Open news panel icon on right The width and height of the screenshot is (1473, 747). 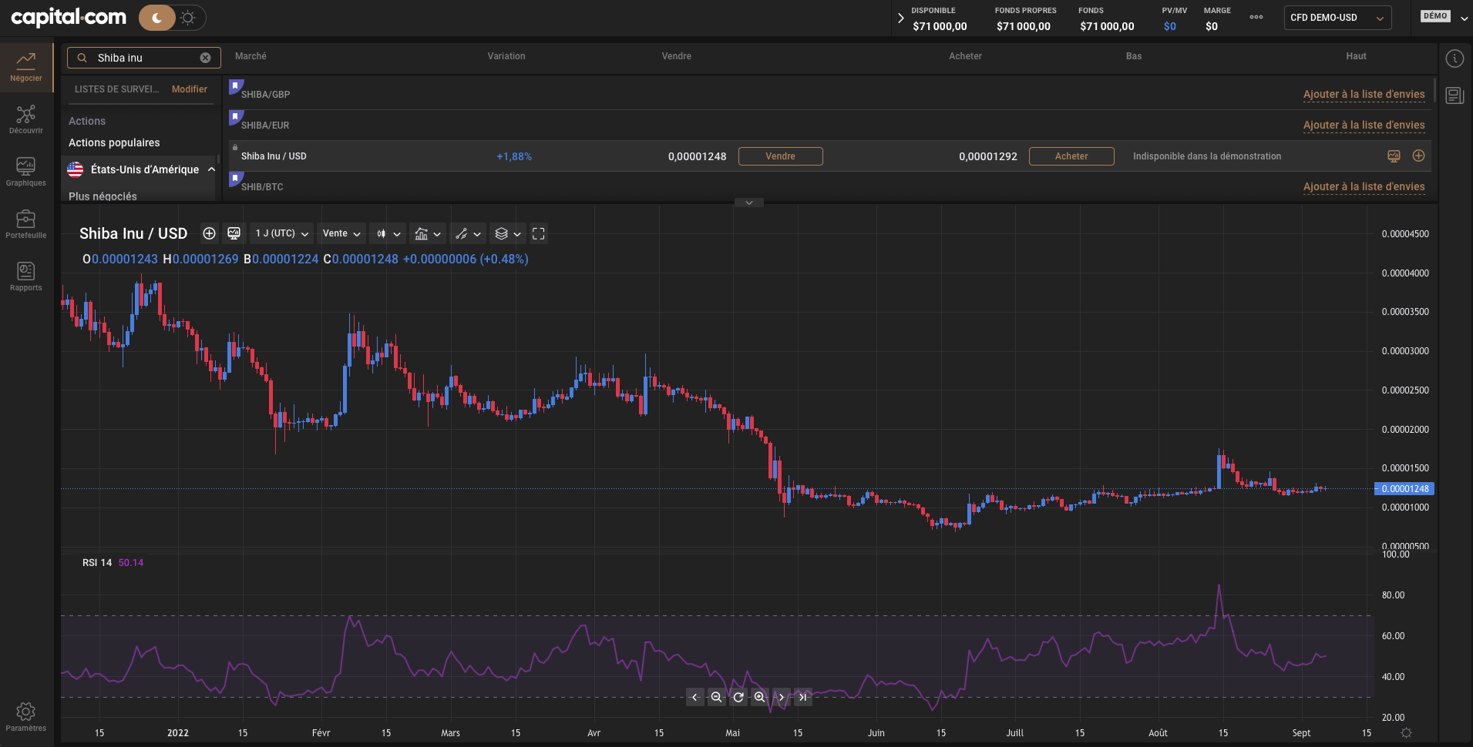[1455, 95]
